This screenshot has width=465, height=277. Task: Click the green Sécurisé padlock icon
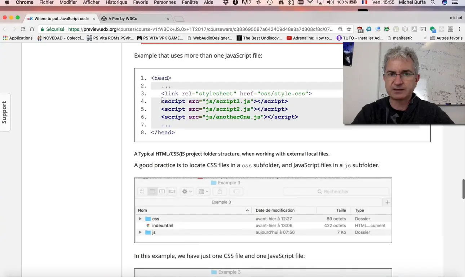[42, 29]
